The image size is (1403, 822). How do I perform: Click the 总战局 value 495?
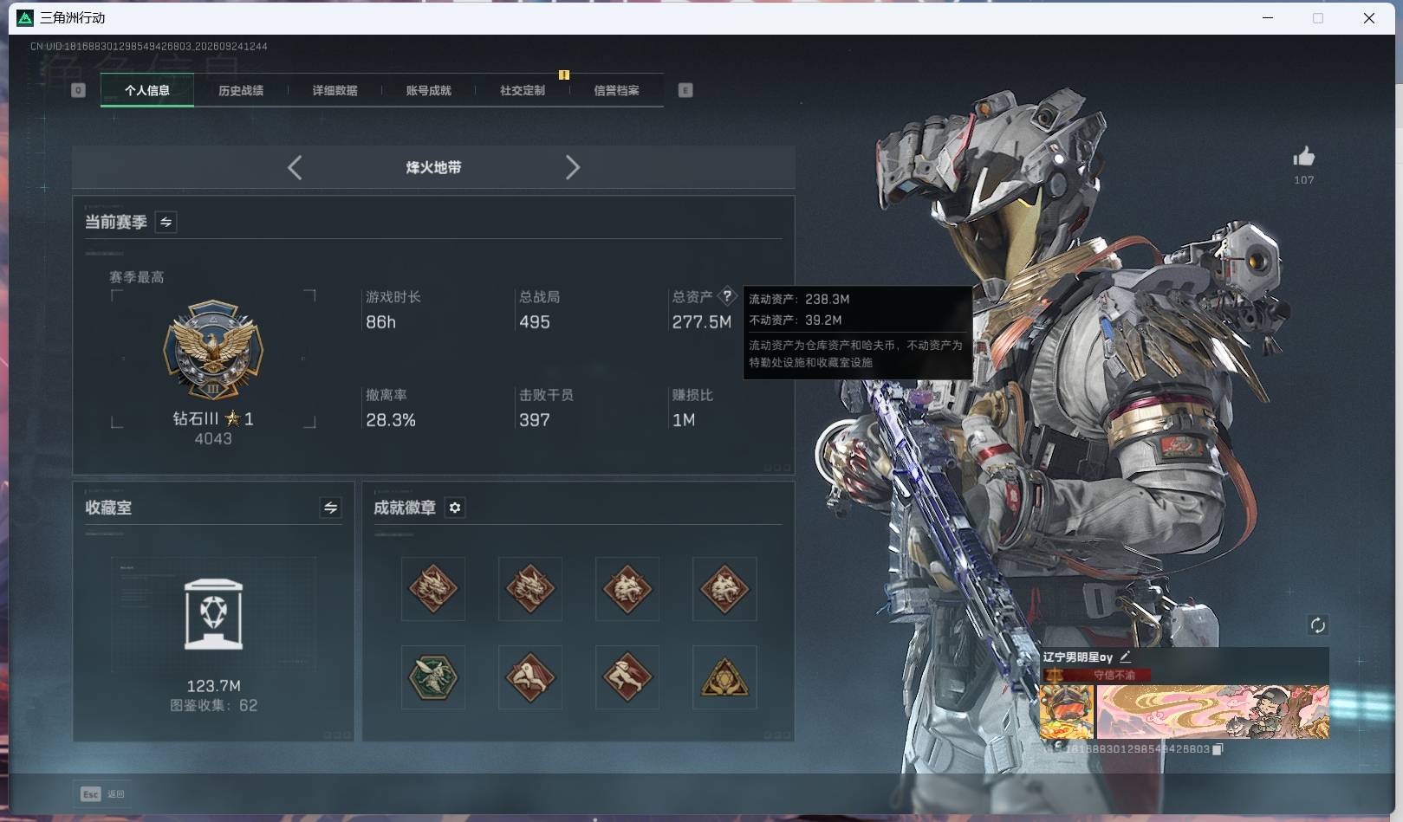click(x=535, y=322)
